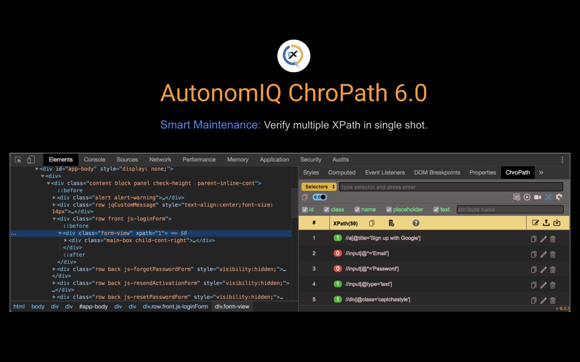Click the circular record icon in ChroPath
Screen dimensions: 580x362
527,197
